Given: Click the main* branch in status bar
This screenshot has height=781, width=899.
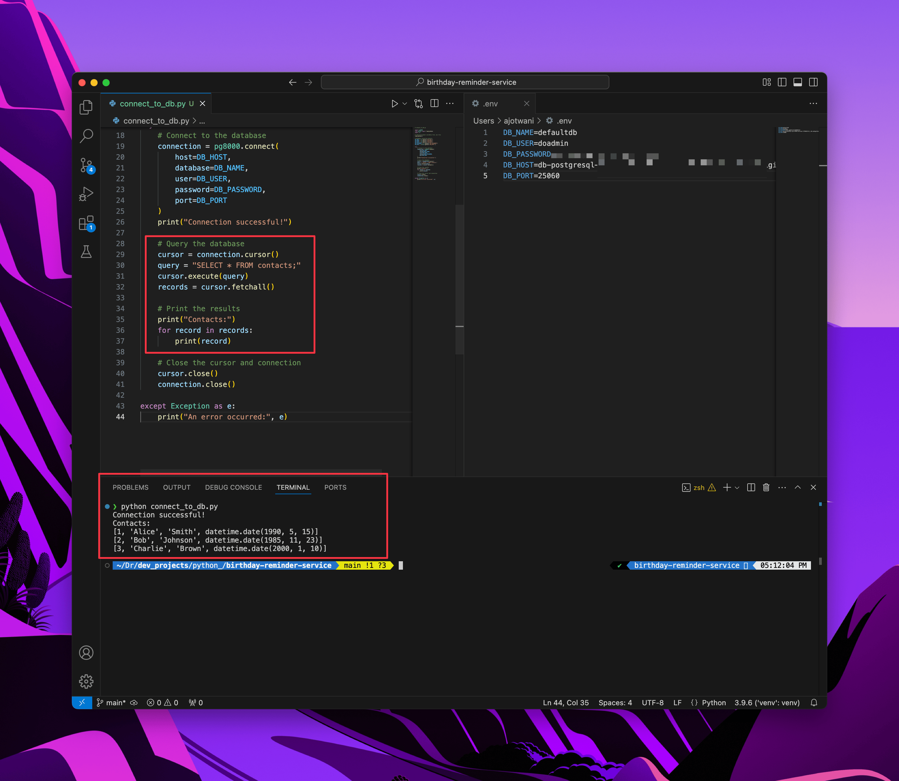Looking at the screenshot, I should [x=111, y=703].
